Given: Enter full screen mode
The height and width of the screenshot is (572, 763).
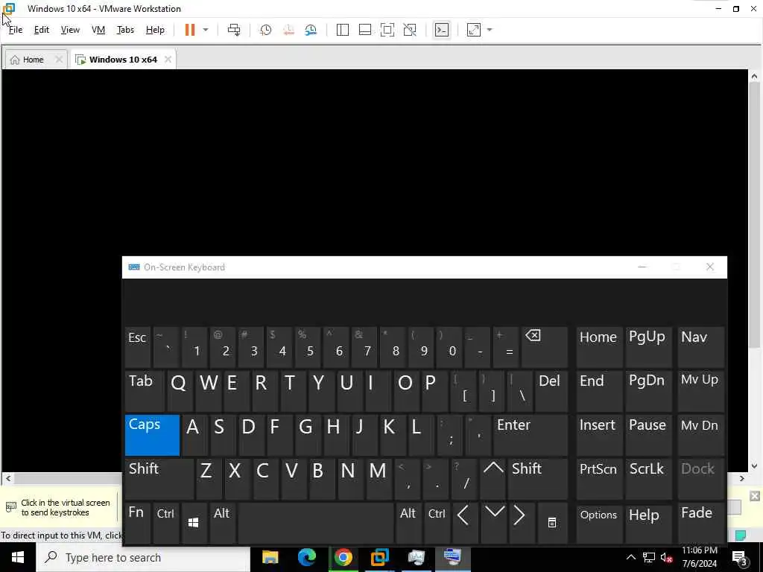Looking at the screenshot, I should point(387,30).
